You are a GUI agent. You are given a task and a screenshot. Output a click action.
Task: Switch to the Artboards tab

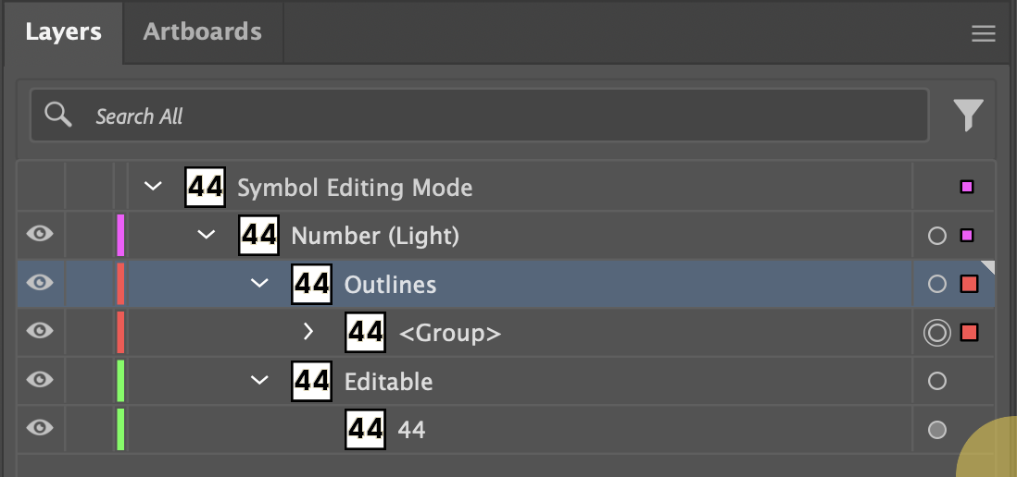click(202, 32)
